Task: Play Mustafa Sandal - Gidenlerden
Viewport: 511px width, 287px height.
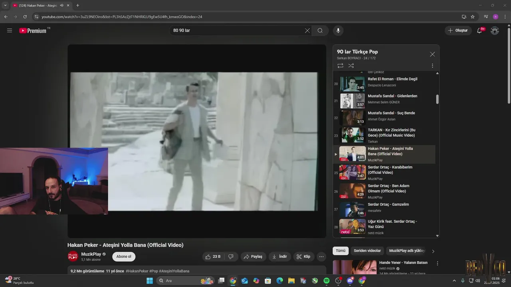Action: click(384, 100)
